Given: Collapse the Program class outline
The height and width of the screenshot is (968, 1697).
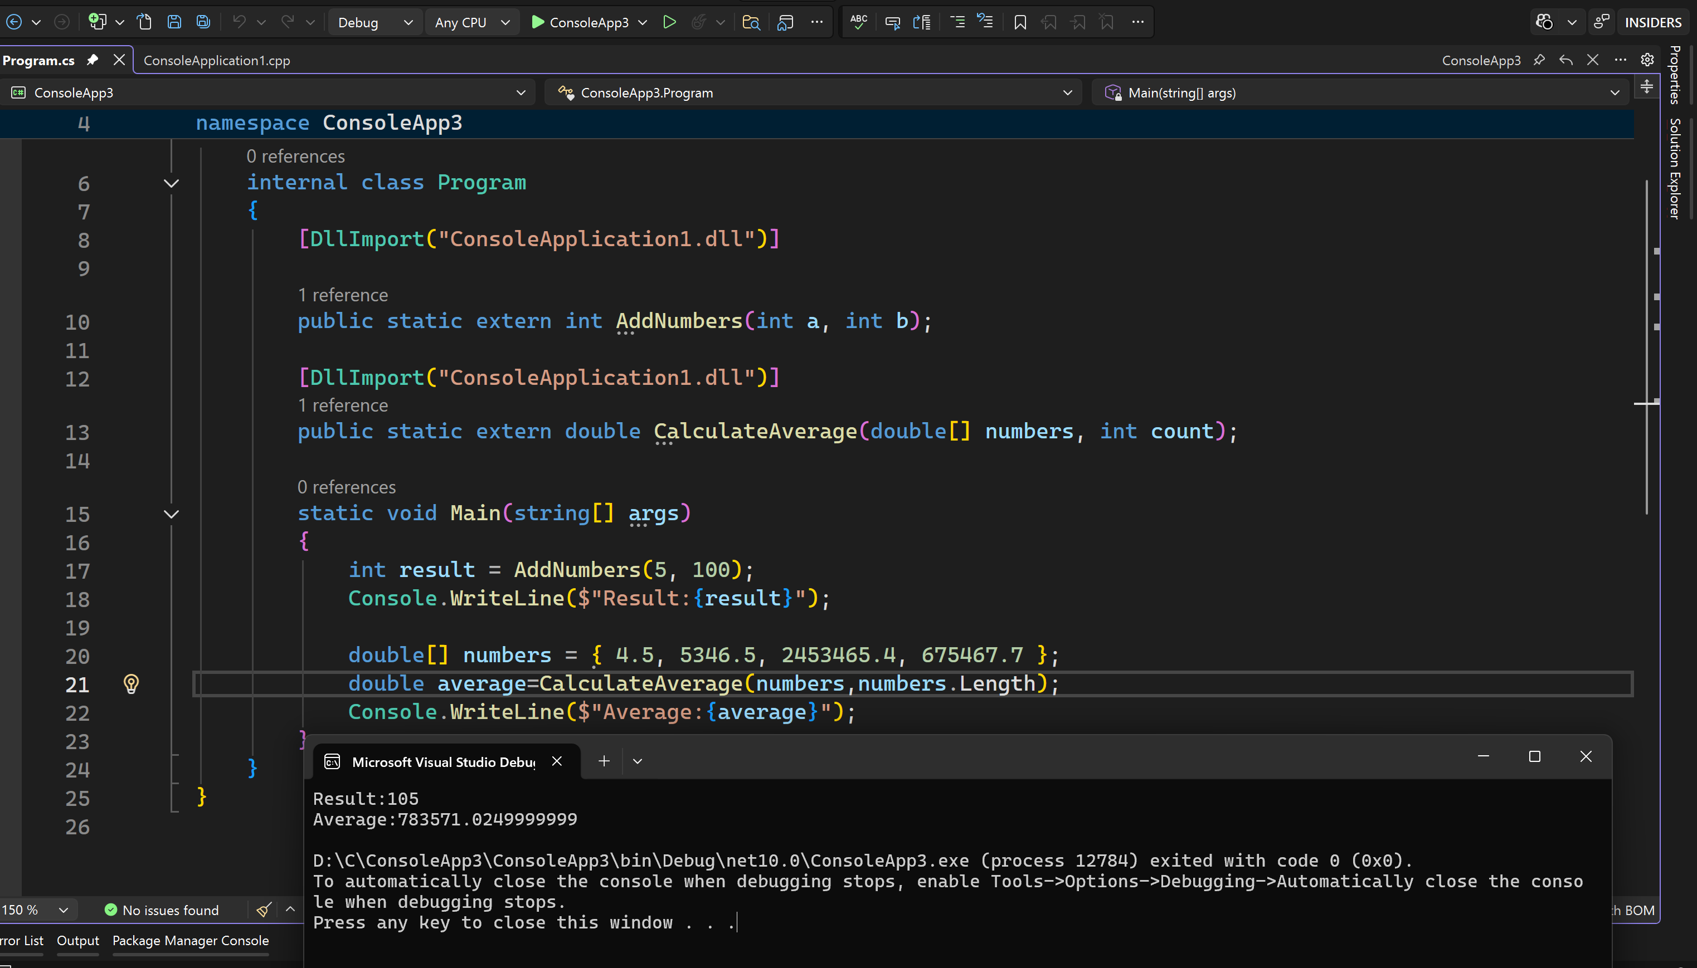Looking at the screenshot, I should (x=171, y=183).
